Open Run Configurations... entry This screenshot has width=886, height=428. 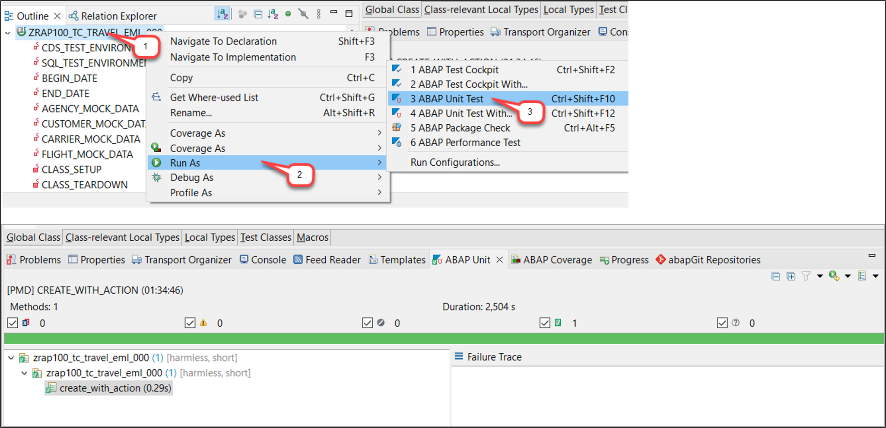click(x=455, y=162)
